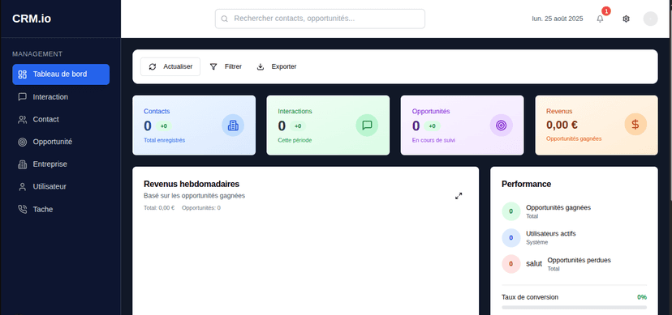Click the Utilisateur sidebar person icon
Screen dimensions: 672x315
[22, 187]
